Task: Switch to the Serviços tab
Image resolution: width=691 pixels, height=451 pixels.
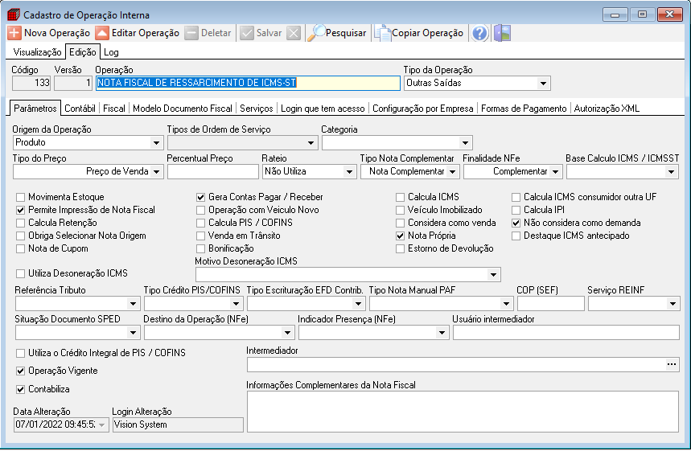Action: [257, 109]
